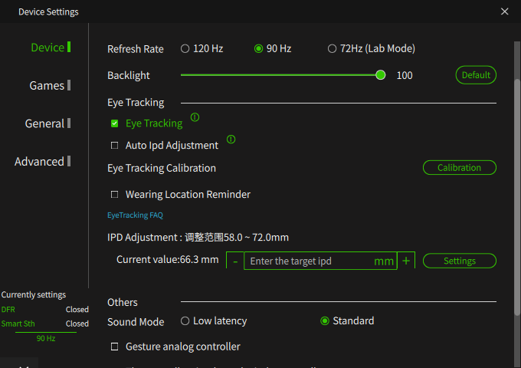Decrease IPD with the minus button

(x=235, y=261)
